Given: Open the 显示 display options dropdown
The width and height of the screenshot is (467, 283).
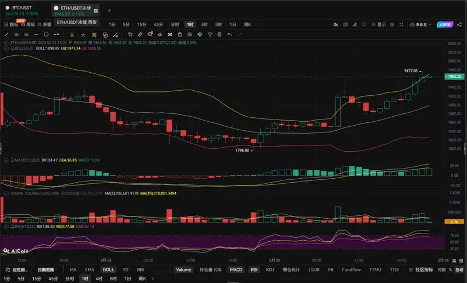Looking at the screenshot, I should (379, 24).
